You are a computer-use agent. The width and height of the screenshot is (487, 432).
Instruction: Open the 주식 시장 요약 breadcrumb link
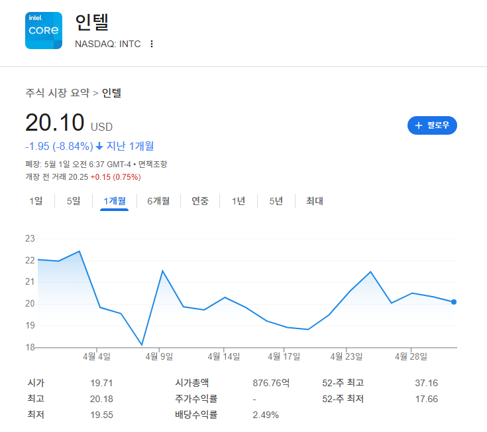point(58,93)
